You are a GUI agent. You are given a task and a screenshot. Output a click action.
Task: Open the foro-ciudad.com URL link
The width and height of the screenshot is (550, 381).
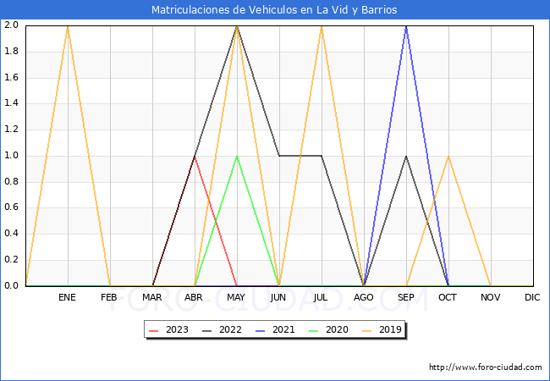click(x=486, y=367)
